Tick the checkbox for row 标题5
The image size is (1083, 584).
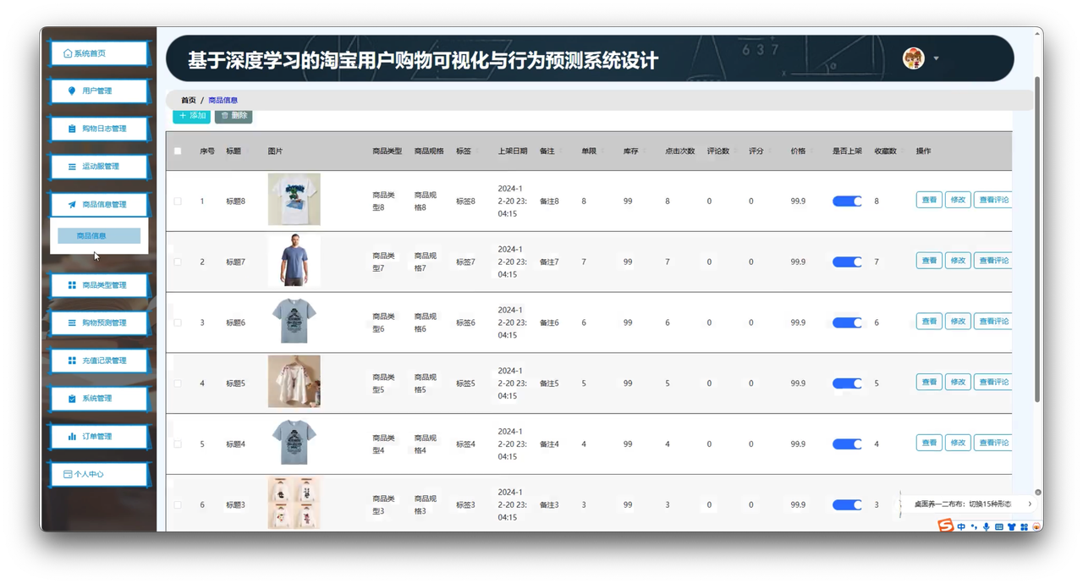click(178, 383)
